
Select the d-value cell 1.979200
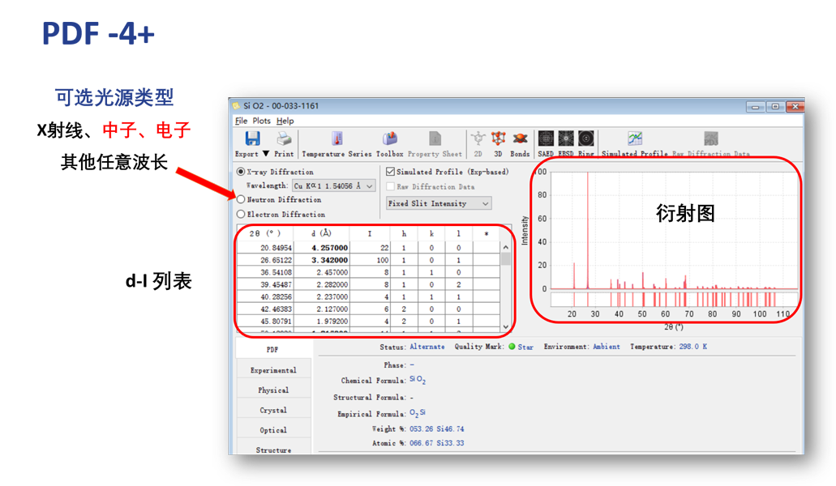point(321,321)
